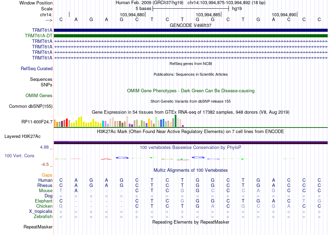The image size is (328, 235).
Task: Click the orange Gaps label
Action: [x=47, y=175]
